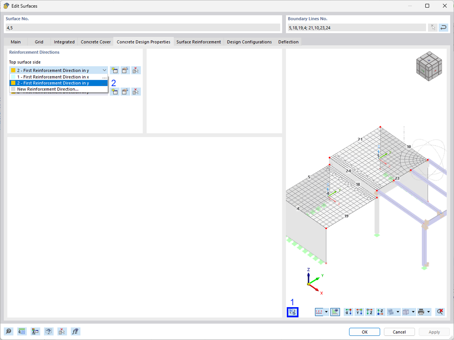
Task: Open the edit reinforcement direction dialog icon
Action: 125,70
